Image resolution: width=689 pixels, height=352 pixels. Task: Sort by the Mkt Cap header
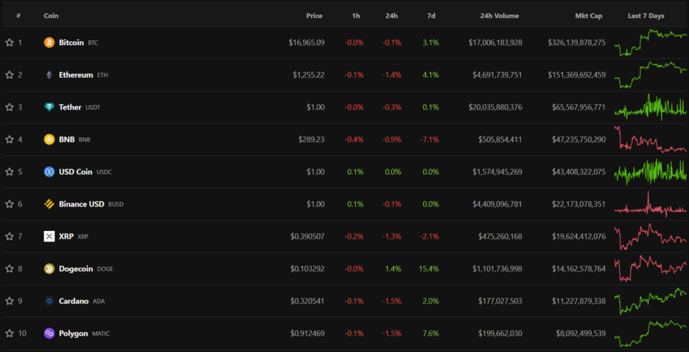point(589,16)
